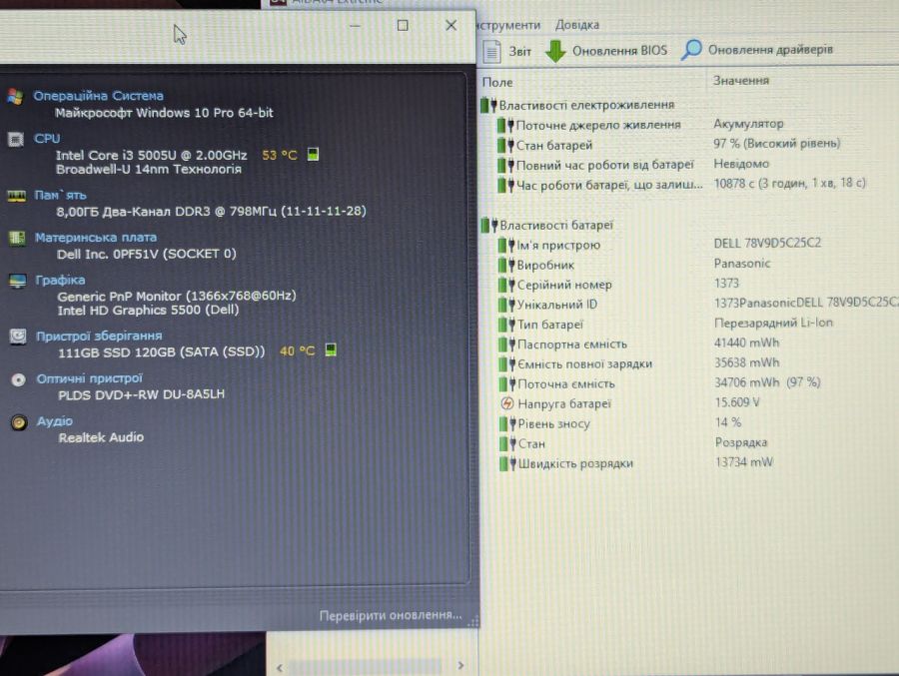Click the Intel HD Graphics 5500 text

[148, 311]
